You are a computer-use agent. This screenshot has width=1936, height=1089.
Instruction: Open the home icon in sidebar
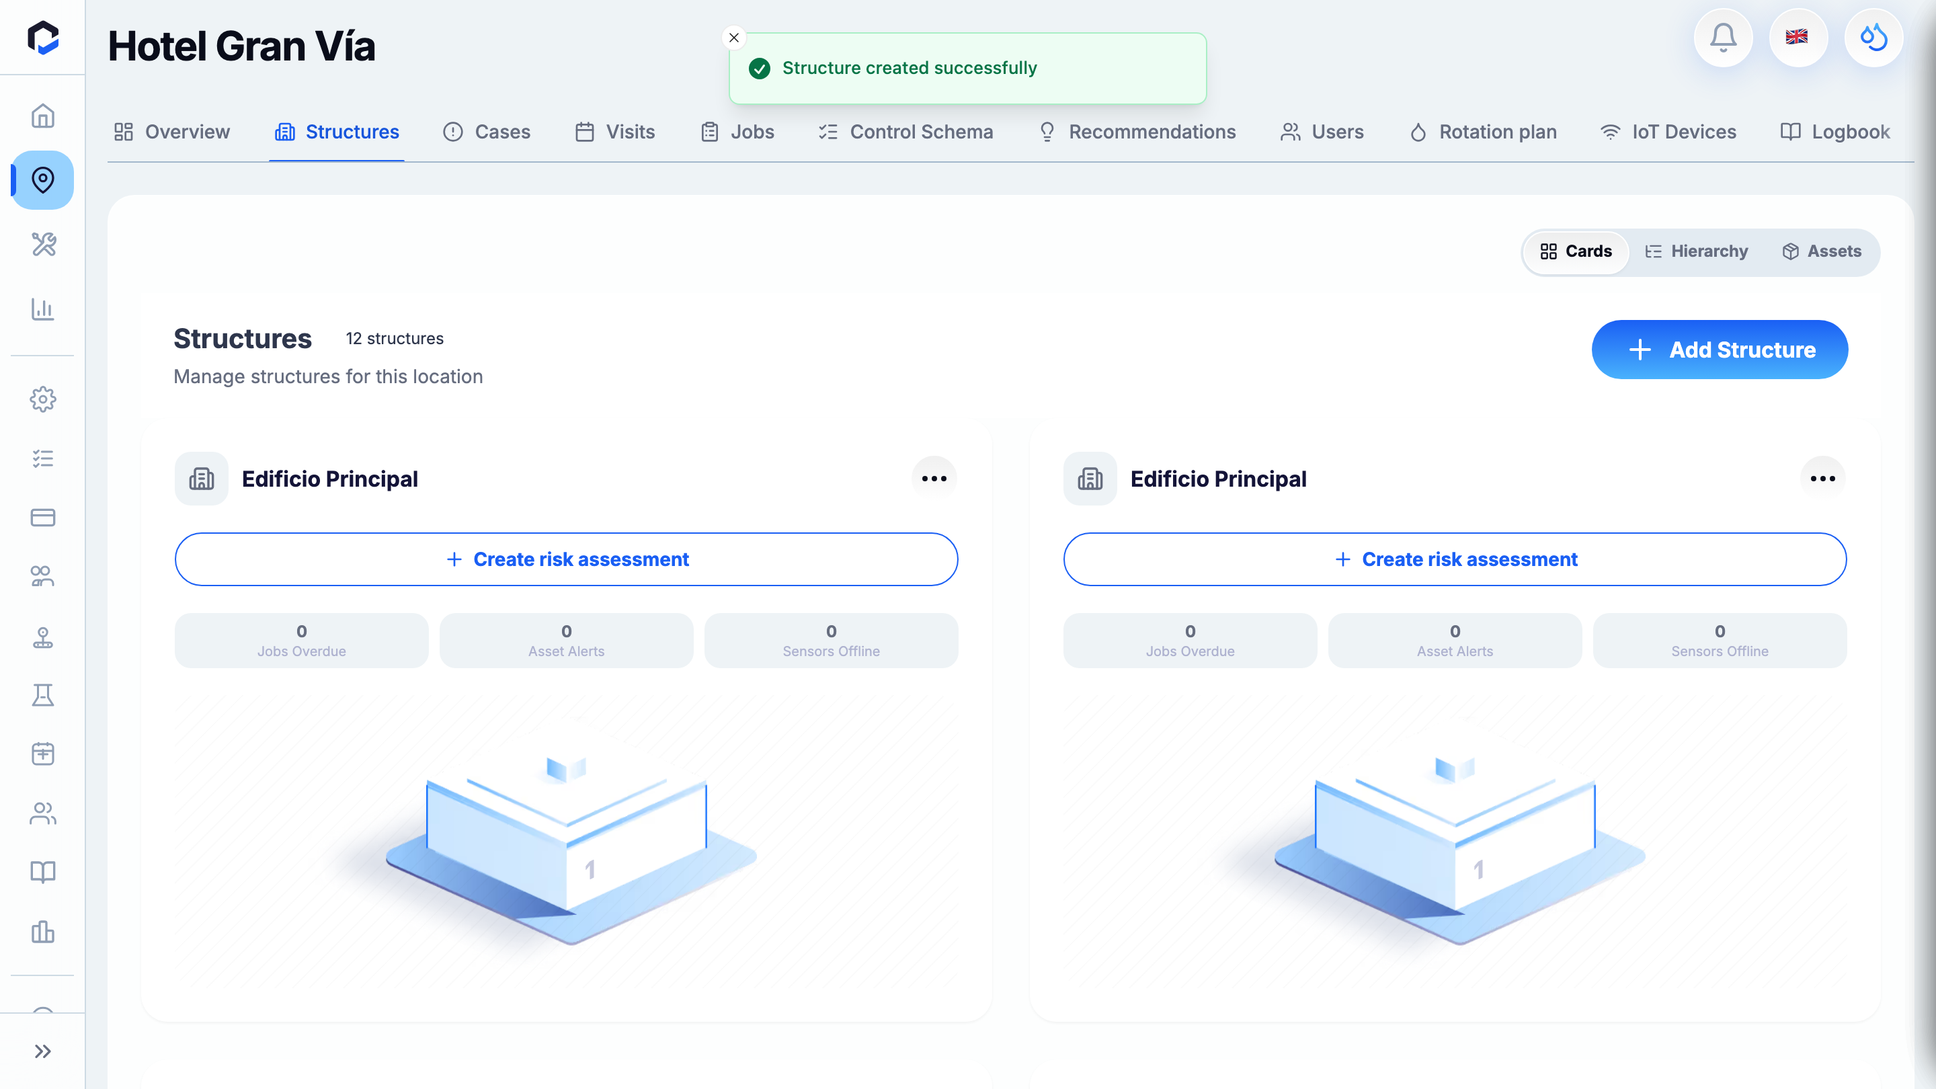point(43,116)
